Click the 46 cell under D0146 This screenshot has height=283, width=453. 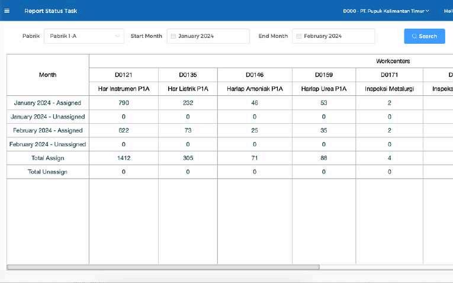pos(255,103)
